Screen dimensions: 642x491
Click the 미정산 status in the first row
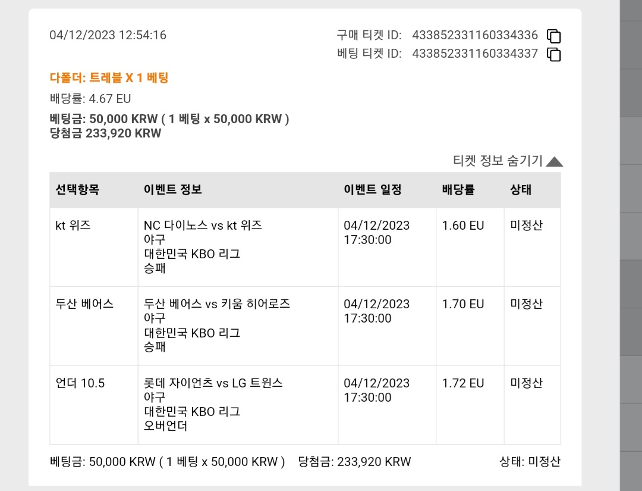[x=527, y=226]
